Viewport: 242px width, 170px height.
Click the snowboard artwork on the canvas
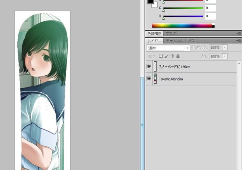[x=43, y=91]
